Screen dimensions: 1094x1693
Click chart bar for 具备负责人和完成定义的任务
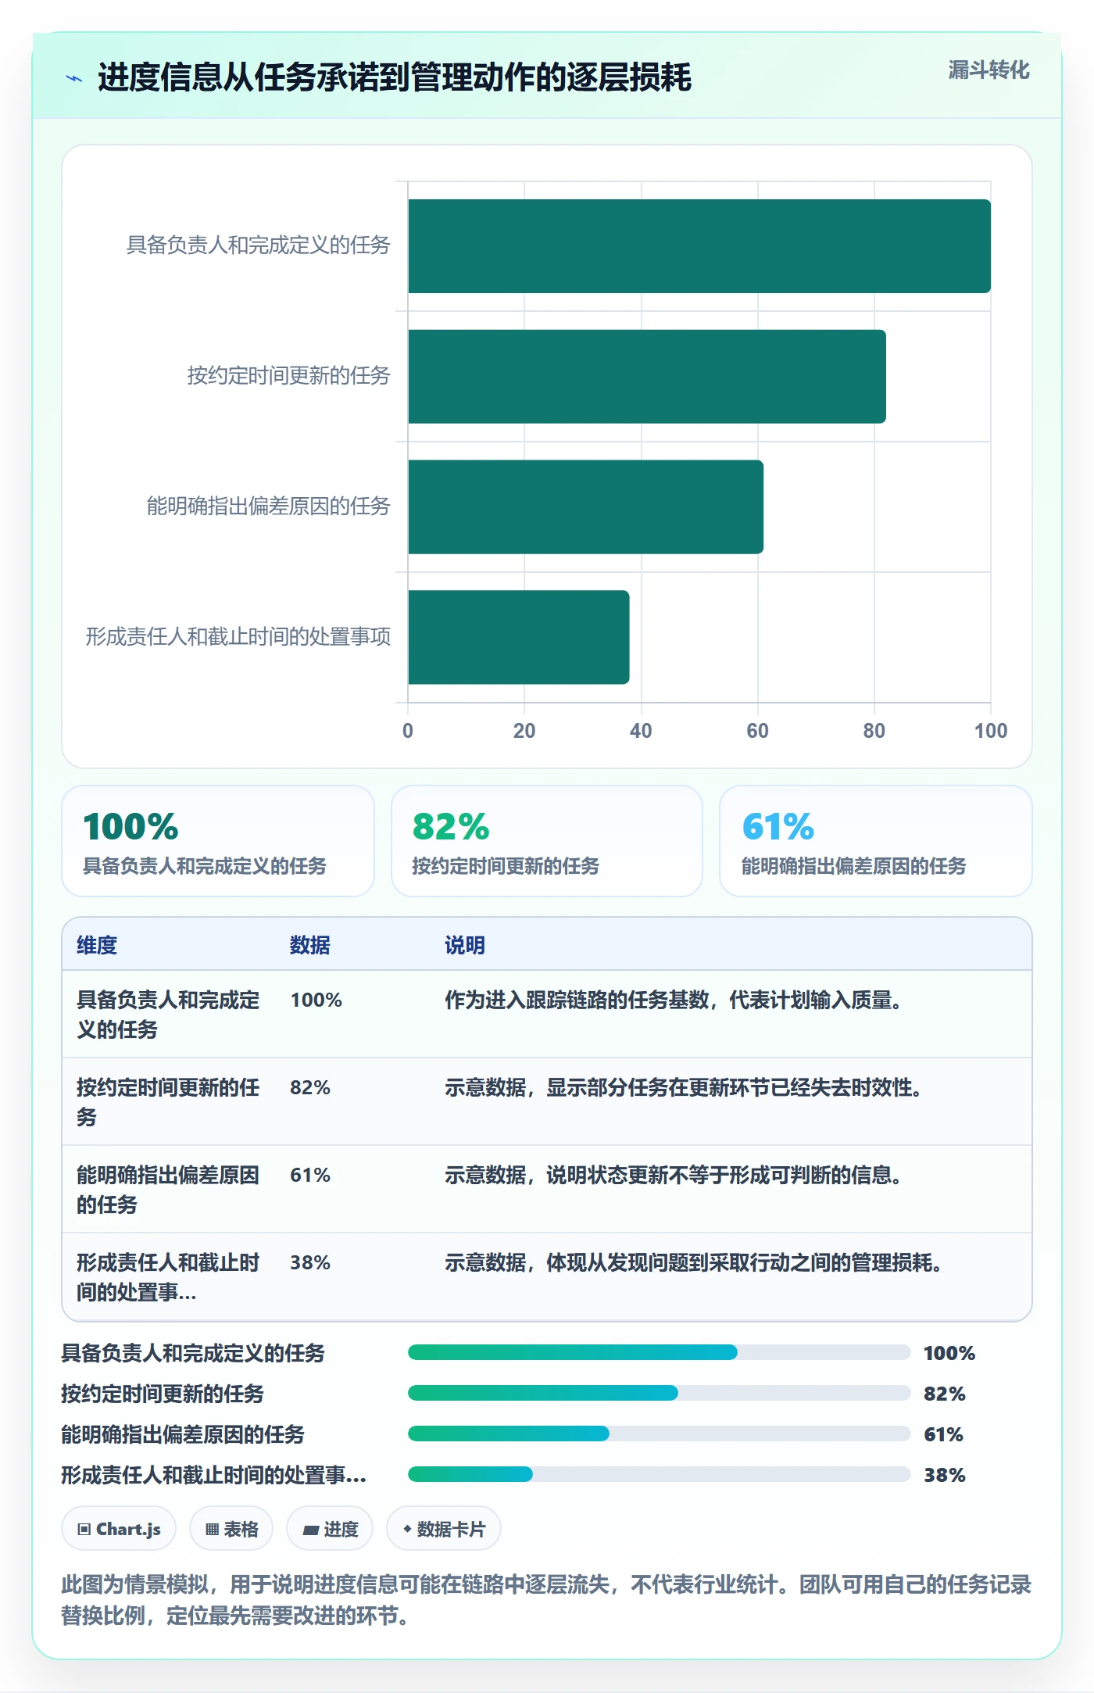click(699, 246)
